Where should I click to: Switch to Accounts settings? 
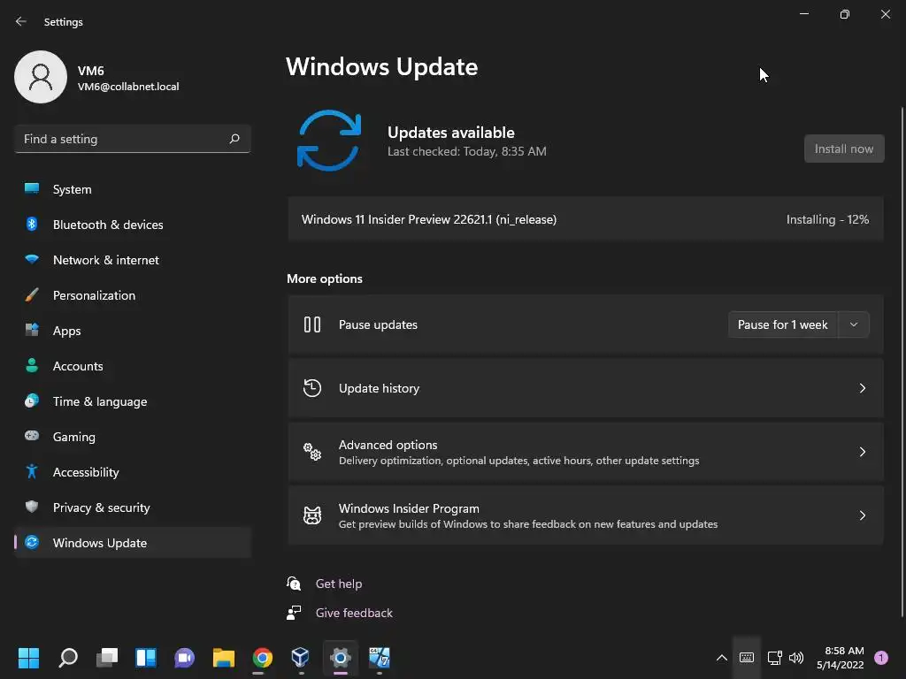tap(133, 366)
